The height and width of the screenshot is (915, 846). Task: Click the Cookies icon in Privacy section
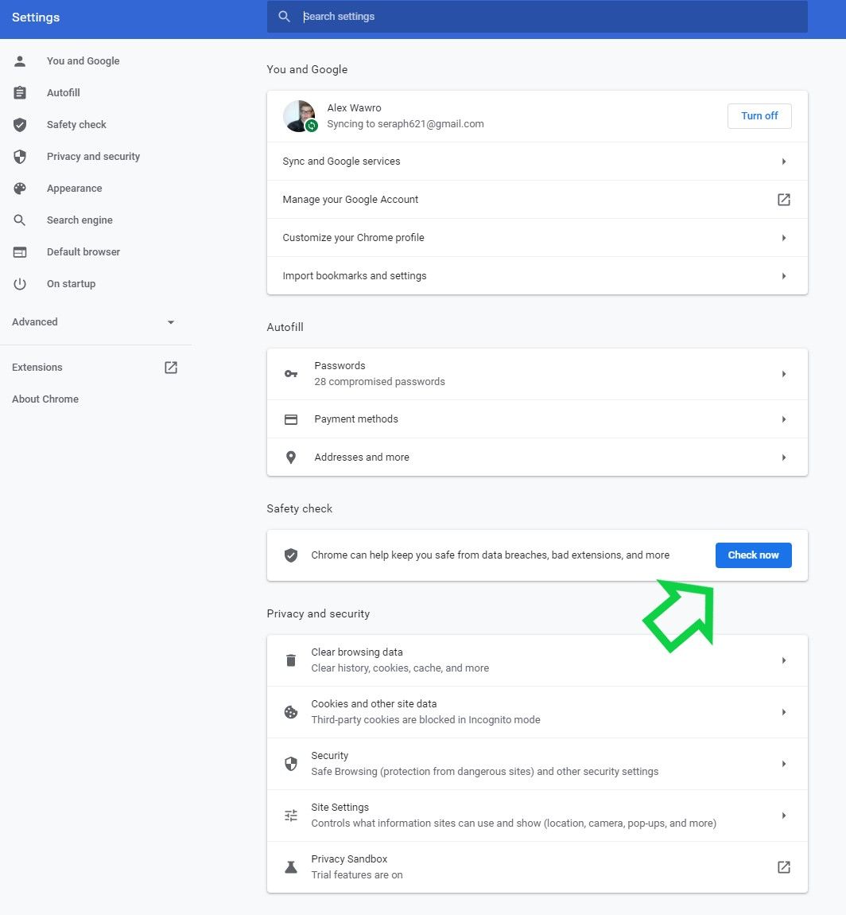point(290,711)
